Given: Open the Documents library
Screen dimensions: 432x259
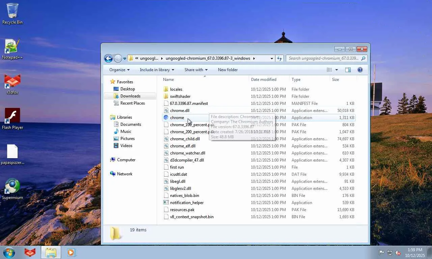Looking at the screenshot, I should 131,124.
